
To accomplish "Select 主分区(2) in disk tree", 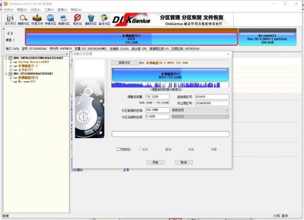I will [x=25, y=70].
